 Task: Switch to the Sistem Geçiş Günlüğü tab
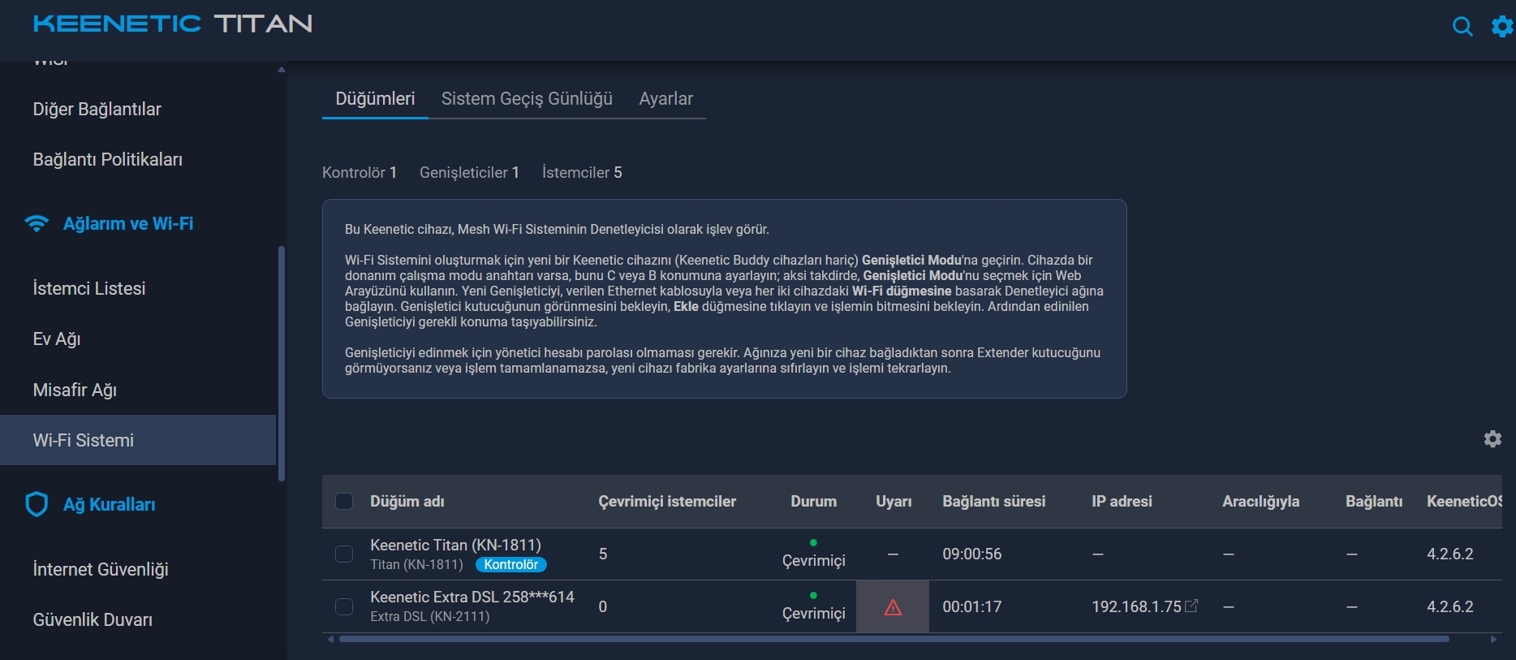[x=527, y=99]
